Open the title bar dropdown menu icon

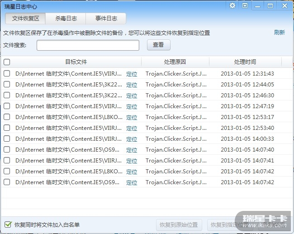tap(245, 5)
